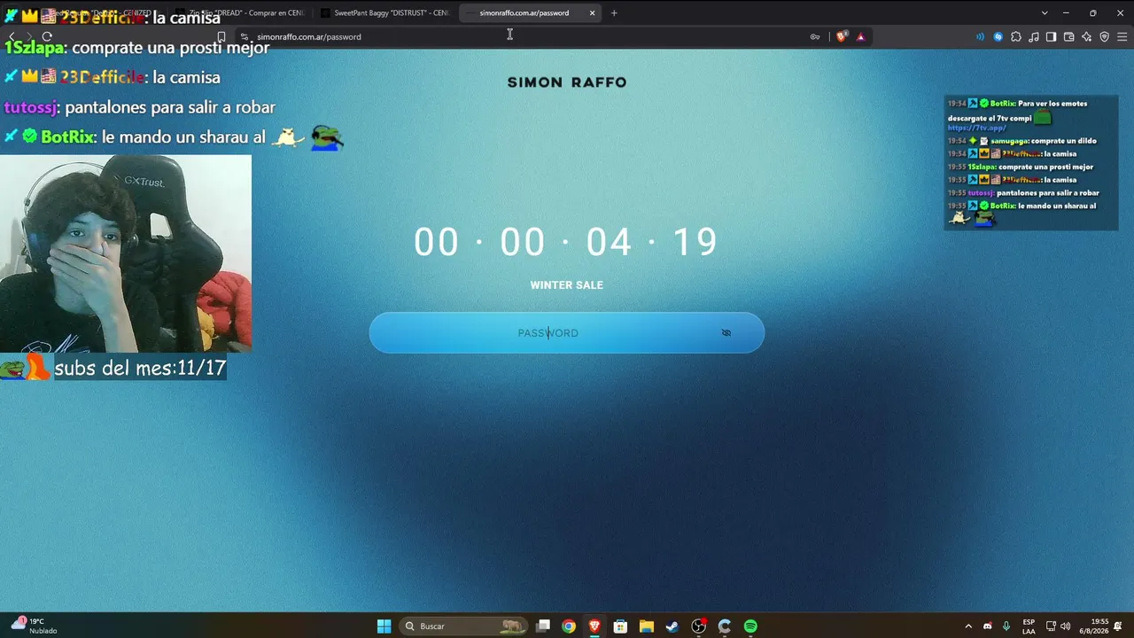Viewport: 1134px width, 638px height.
Task: Open the blue-gray C app in taskbar
Action: pyautogui.click(x=725, y=626)
